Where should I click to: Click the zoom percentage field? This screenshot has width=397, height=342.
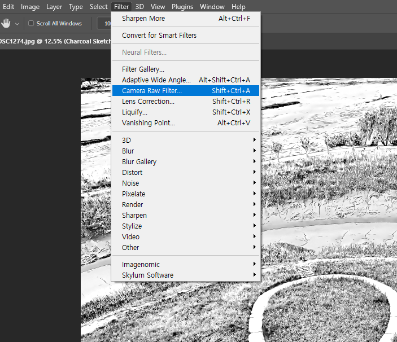tap(104, 24)
